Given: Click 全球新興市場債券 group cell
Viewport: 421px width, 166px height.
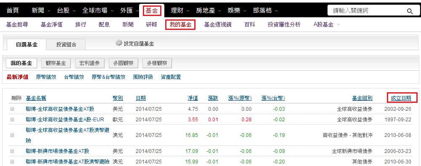Looking at the screenshot, I should [x=352, y=151].
